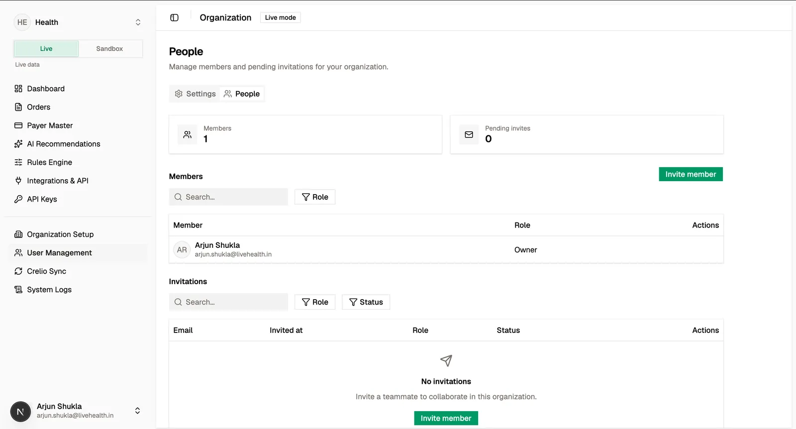This screenshot has width=796, height=429.
Task: Toggle the sidebar panel icon
Action: [x=174, y=17]
